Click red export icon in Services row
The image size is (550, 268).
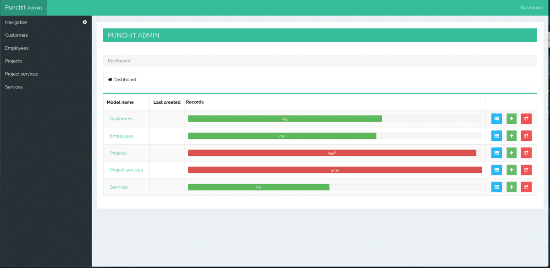click(526, 187)
